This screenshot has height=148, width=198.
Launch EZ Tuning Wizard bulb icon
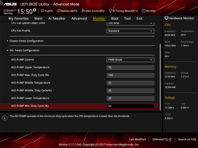(x=110, y=11)
